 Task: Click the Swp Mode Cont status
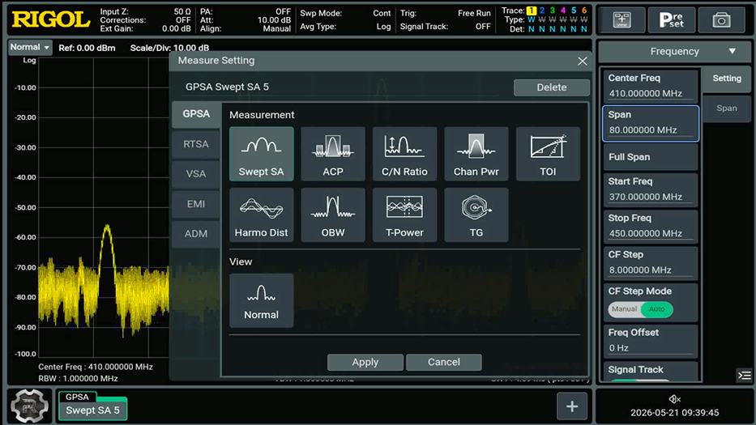[x=345, y=13]
